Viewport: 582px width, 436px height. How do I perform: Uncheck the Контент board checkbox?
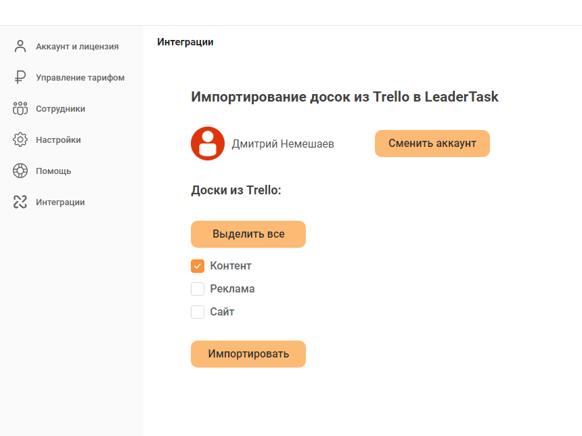[198, 266]
